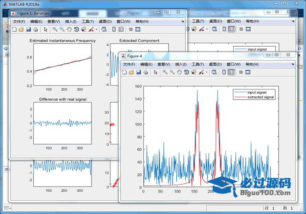Toggle Insert Legend in background figure toolbar
306x214 pixels.
(232, 29)
